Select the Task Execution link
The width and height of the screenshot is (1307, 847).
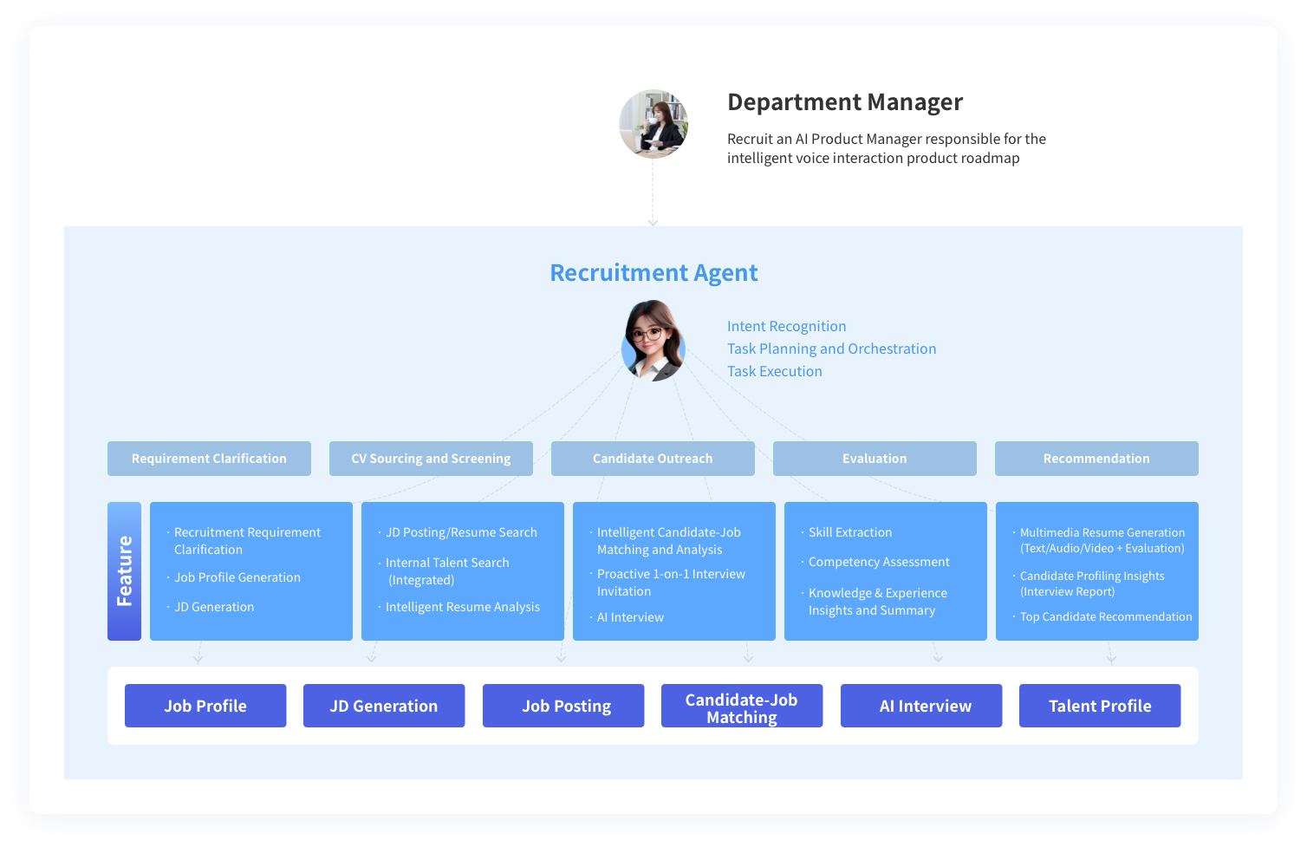(x=774, y=371)
